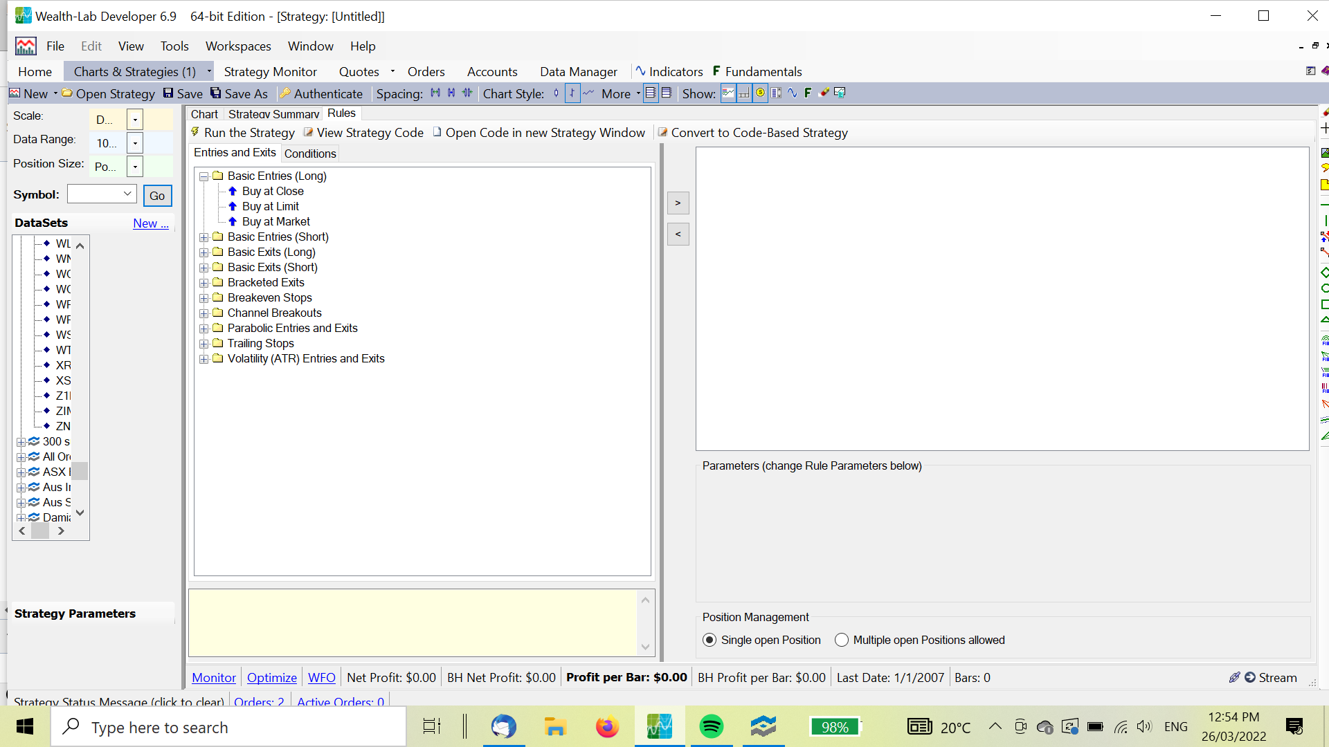Screen dimensions: 1329x747
Task: Click the Save disk icon
Action: pyautogui.click(x=168, y=93)
